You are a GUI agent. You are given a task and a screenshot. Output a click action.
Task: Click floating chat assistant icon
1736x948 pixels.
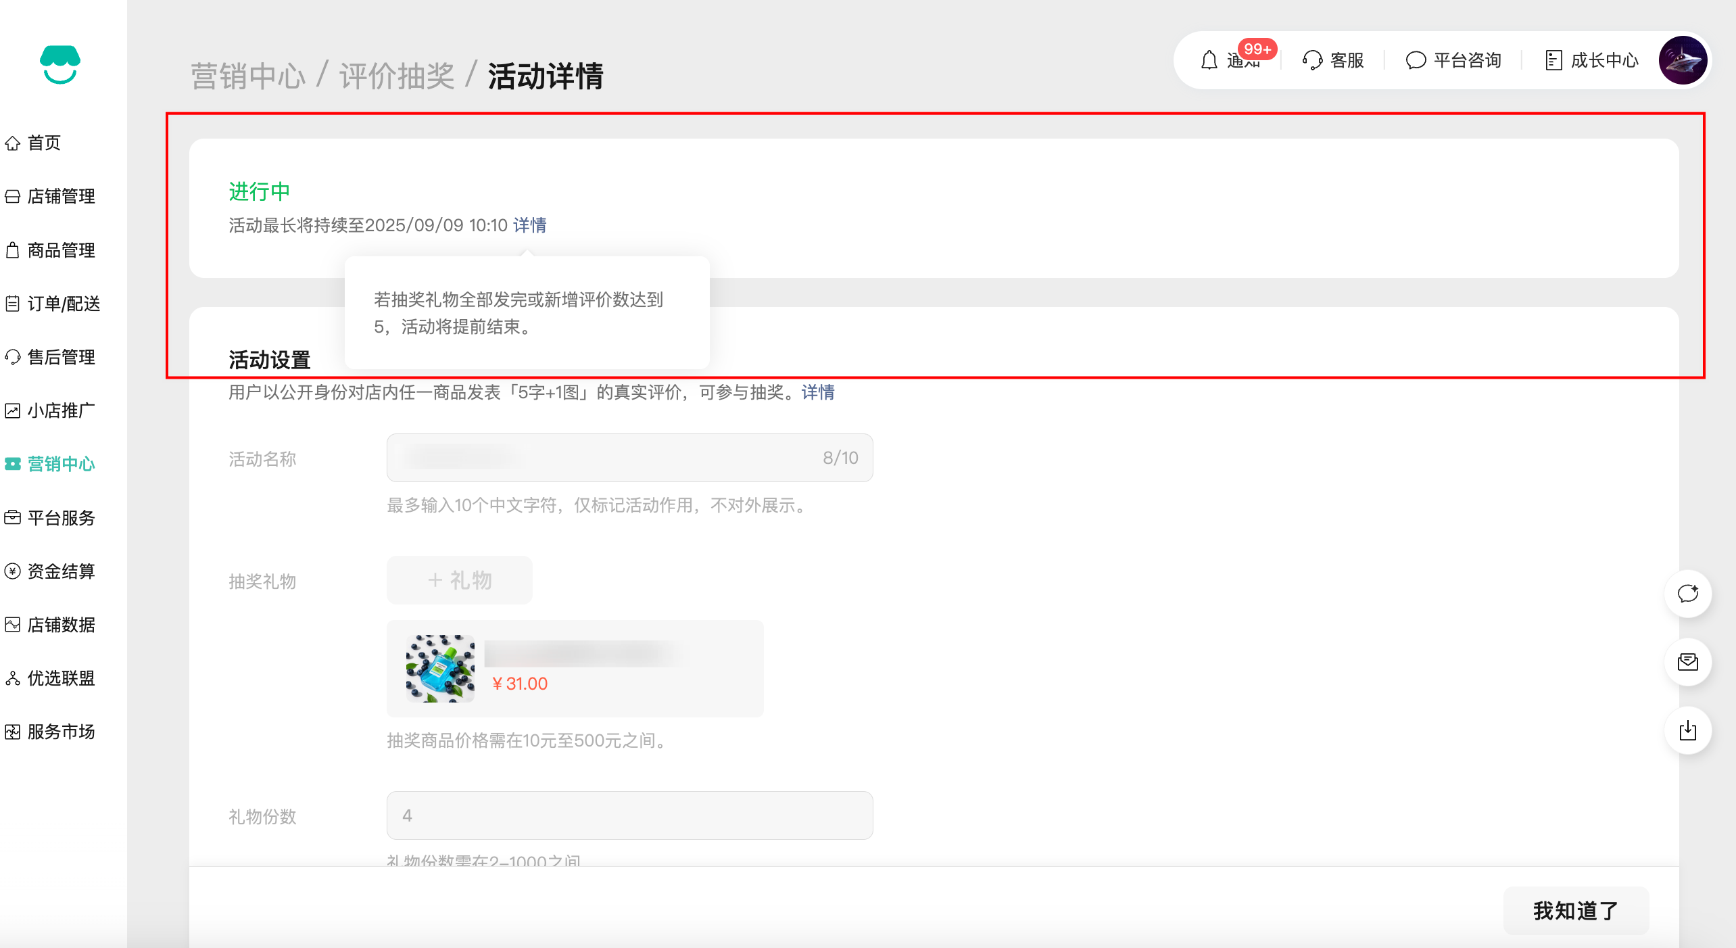(x=1687, y=594)
